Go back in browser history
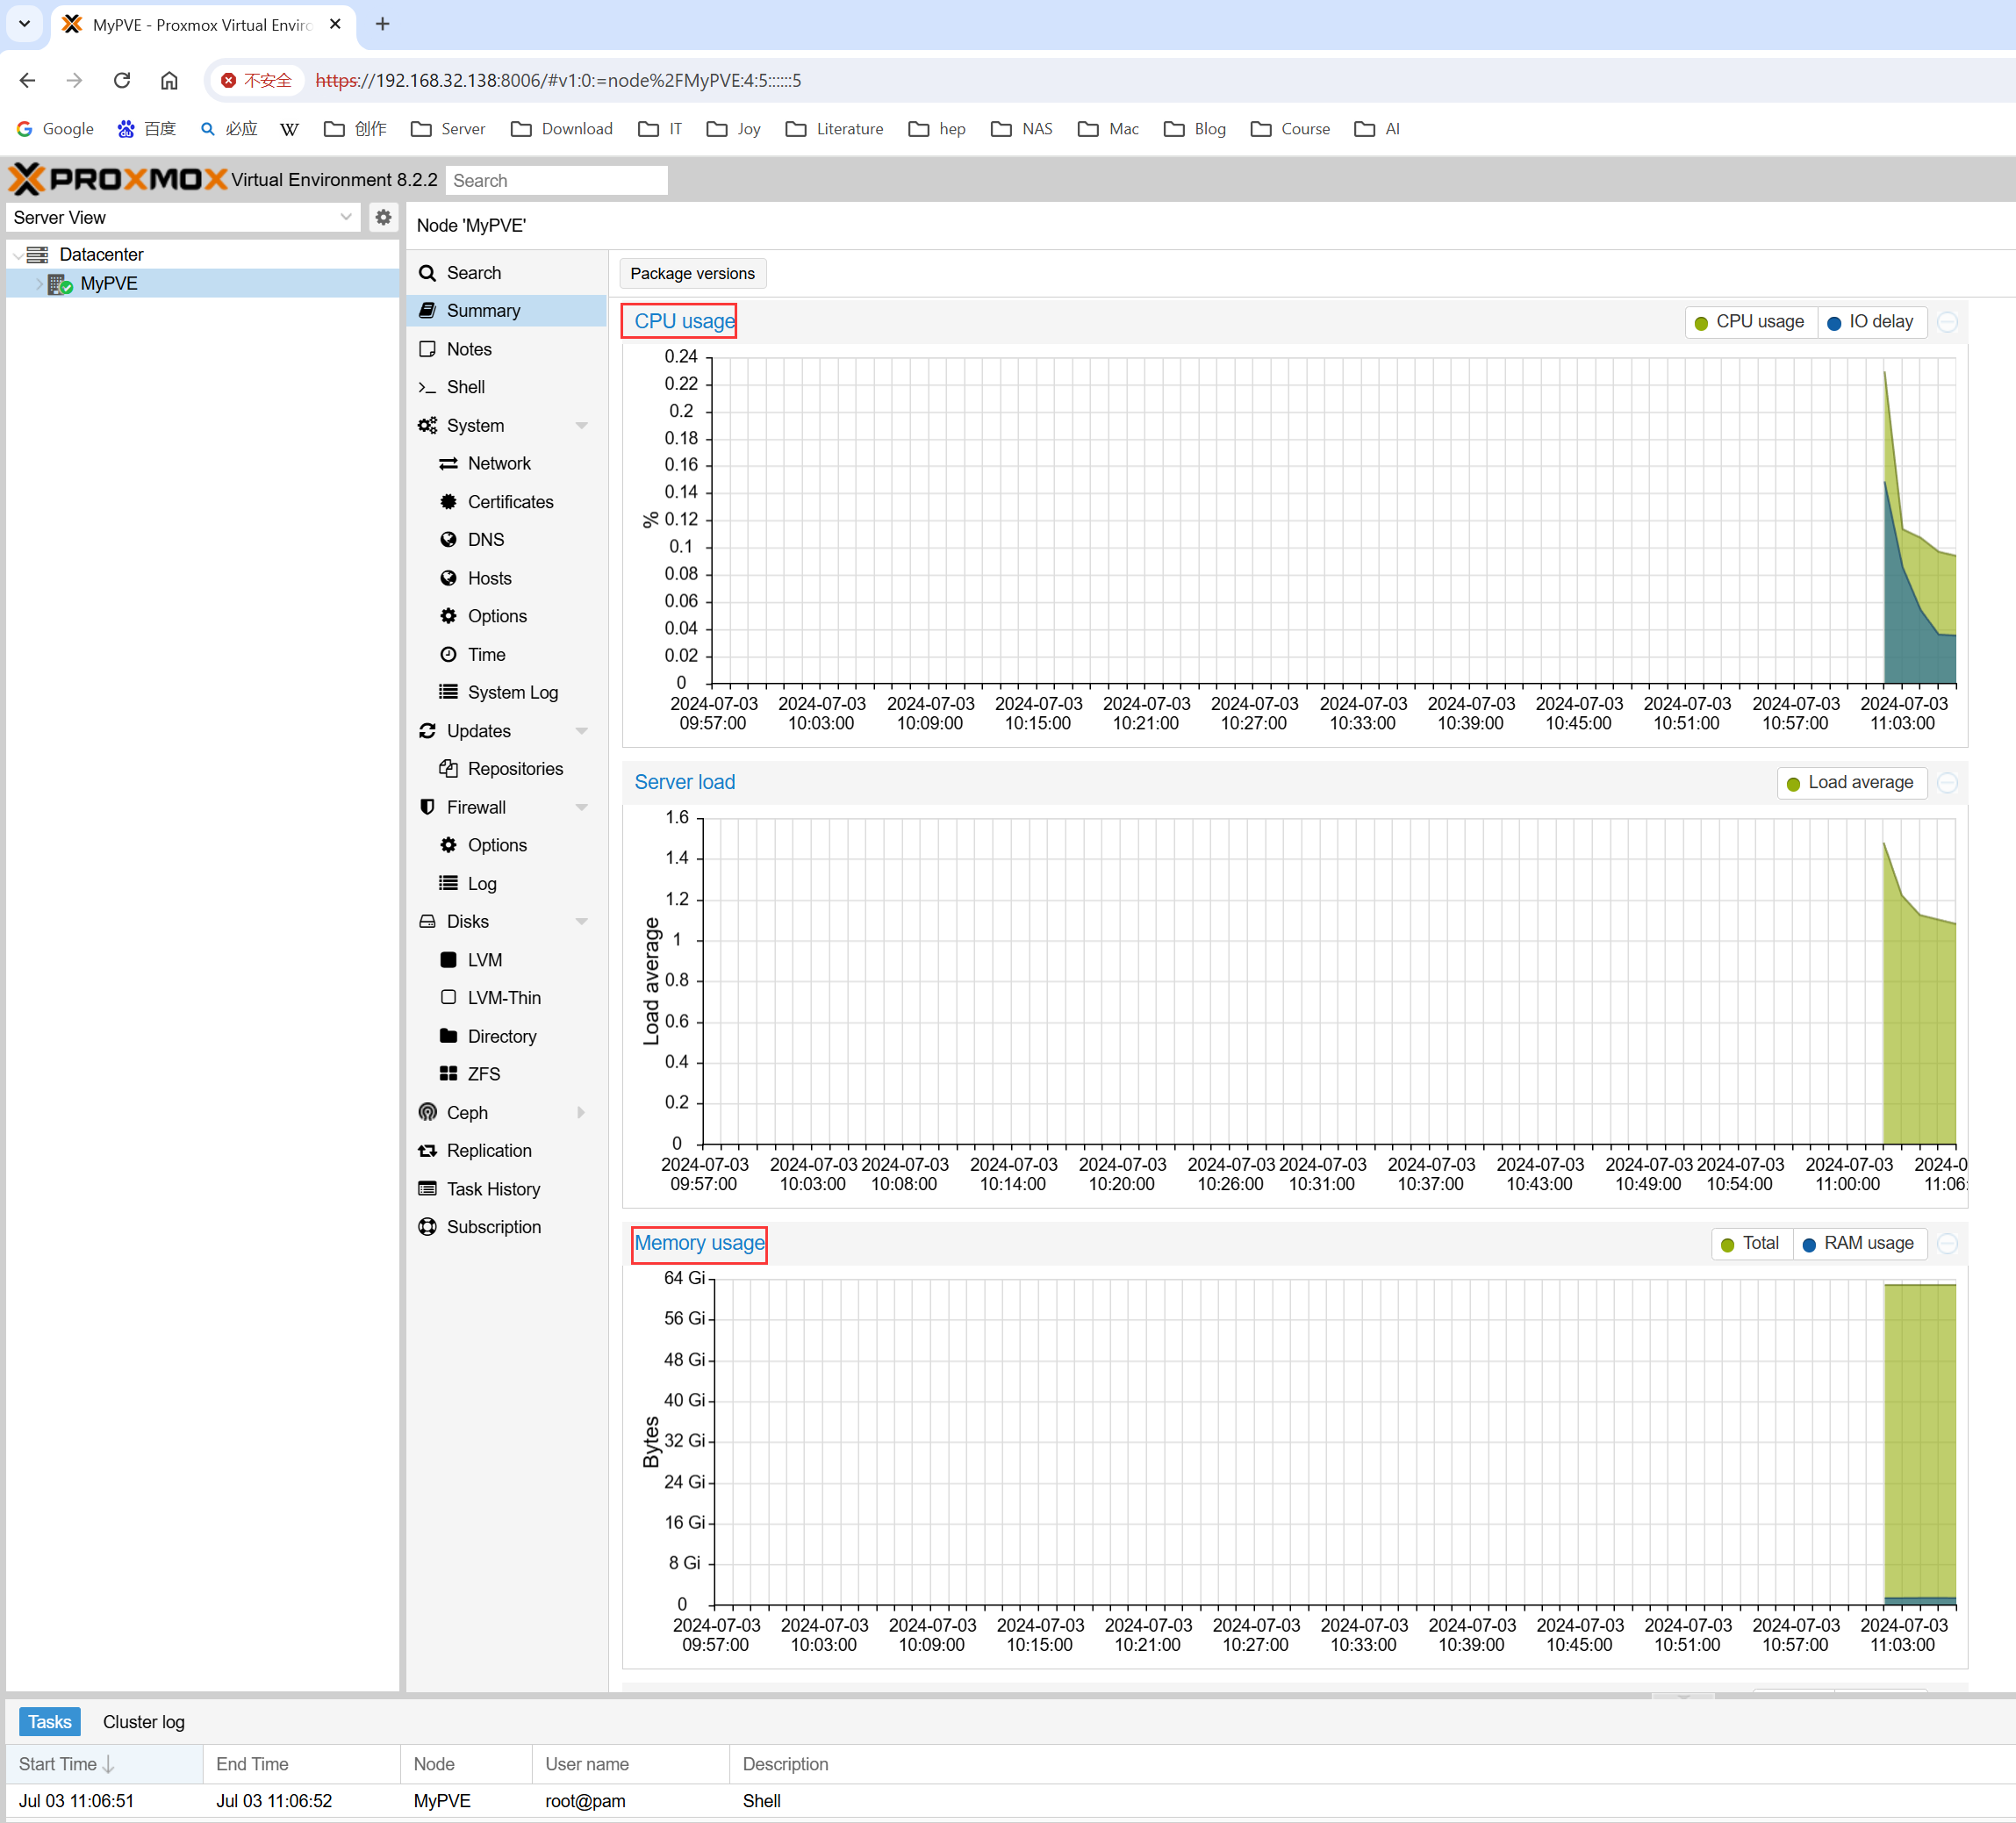 [x=27, y=80]
